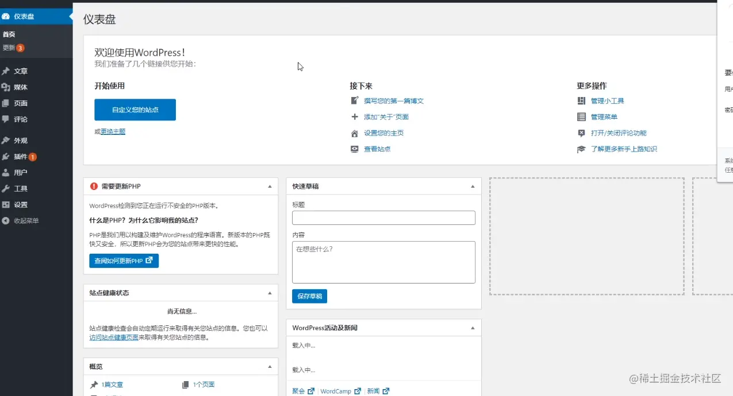Screen dimensions: 733x396
Task: Click the pages icon beside 页面
Action: point(6,103)
